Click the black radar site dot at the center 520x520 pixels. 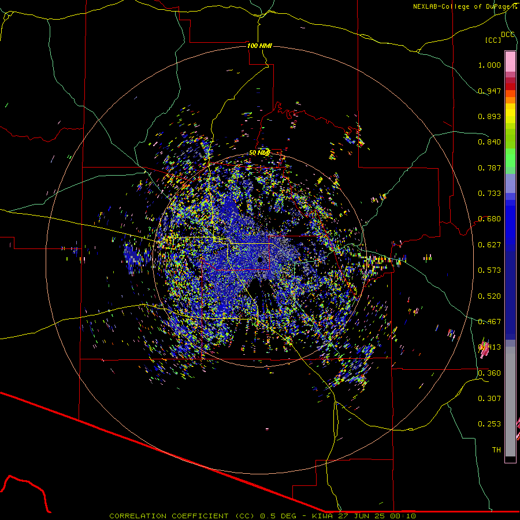(260, 259)
